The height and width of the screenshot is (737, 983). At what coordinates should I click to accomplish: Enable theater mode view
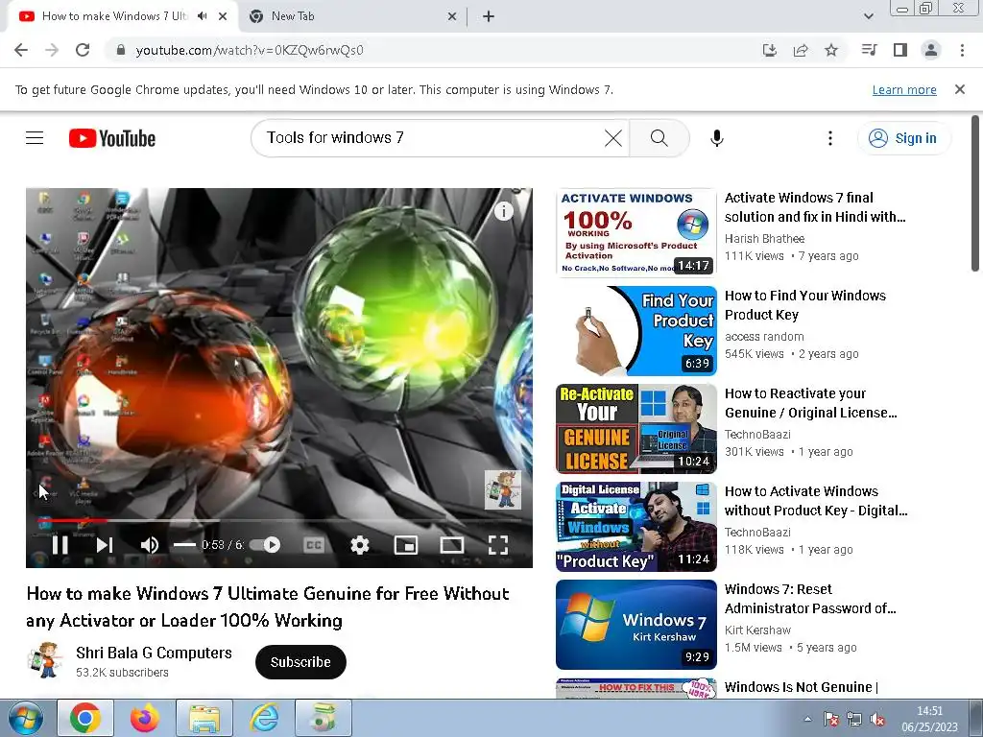pos(451,545)
